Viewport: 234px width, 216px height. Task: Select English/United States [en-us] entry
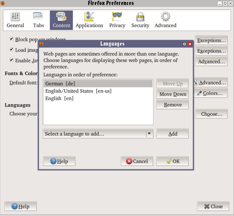pyautogui.click(x=78, y=91)
